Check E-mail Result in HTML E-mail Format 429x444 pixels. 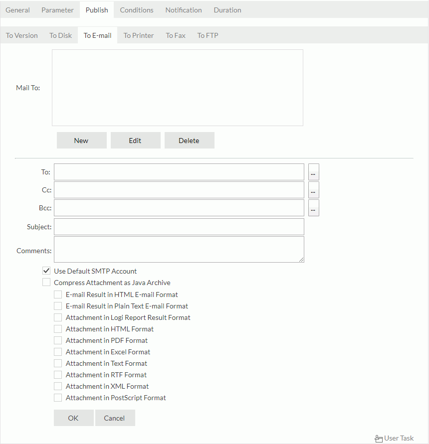pyautogui.click(x=58, y=295)
